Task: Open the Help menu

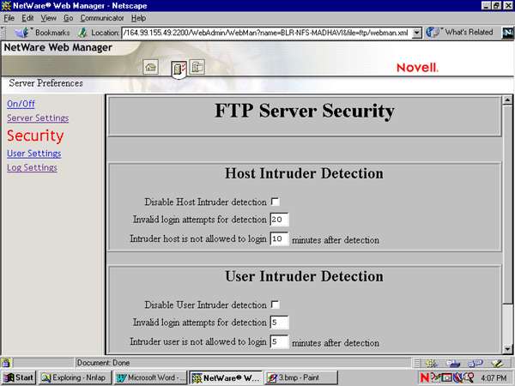Action: tap(138, 18)
